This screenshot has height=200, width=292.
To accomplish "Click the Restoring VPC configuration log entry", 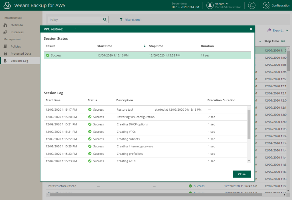I will pos(146,117).
